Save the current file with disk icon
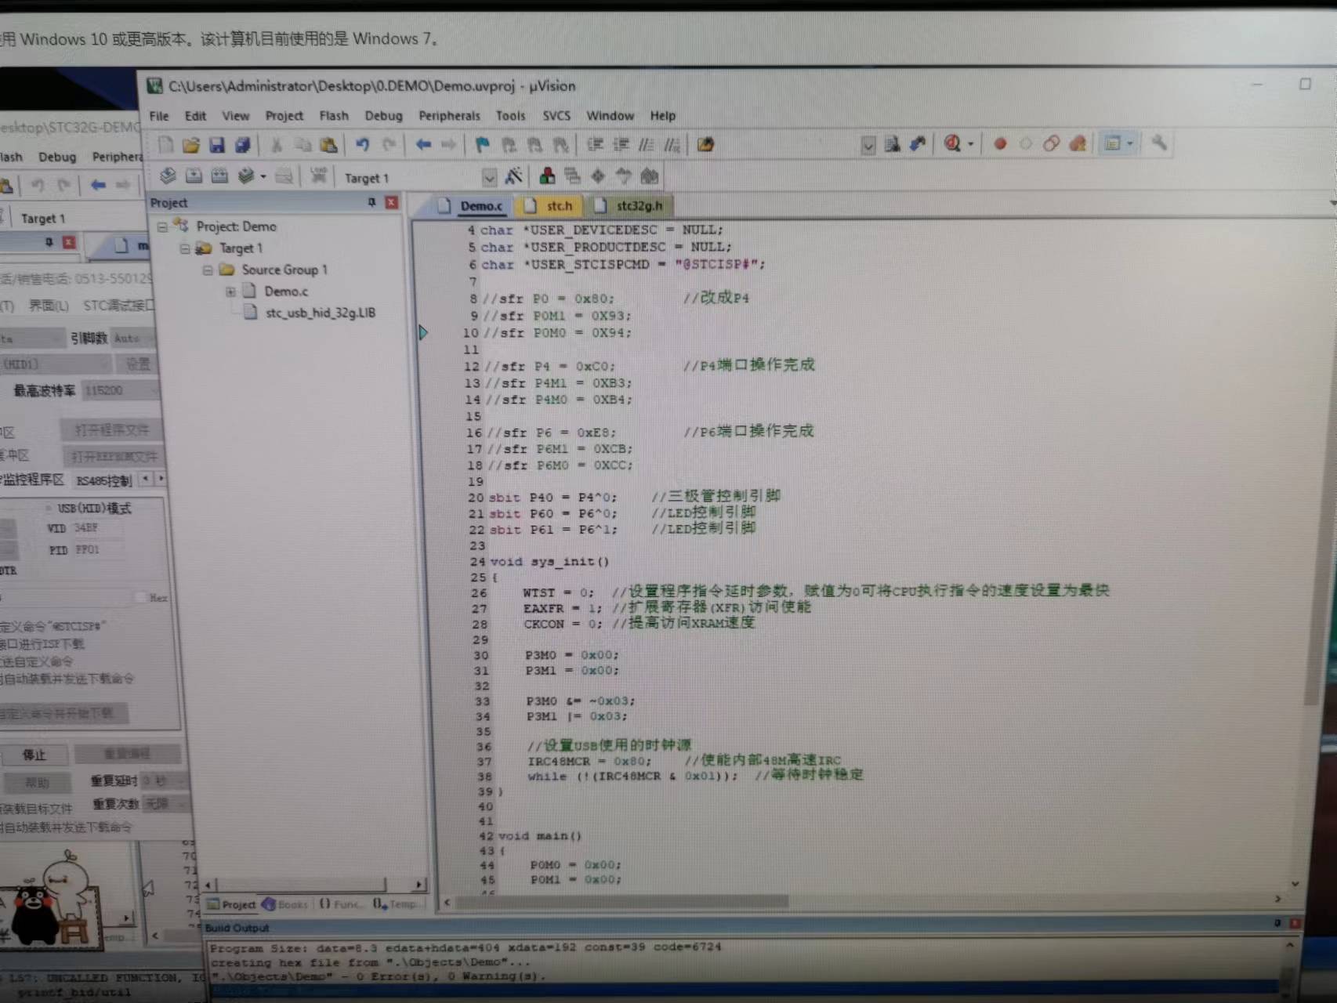Screen dimensions: 1337x1003 [x=217, y=145]
